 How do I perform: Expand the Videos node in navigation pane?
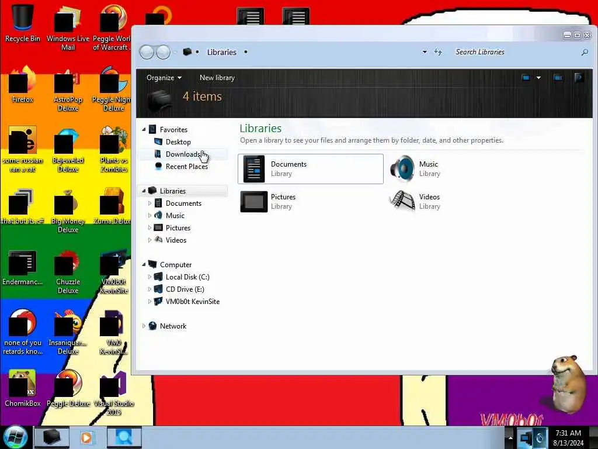tap(149, 240)
